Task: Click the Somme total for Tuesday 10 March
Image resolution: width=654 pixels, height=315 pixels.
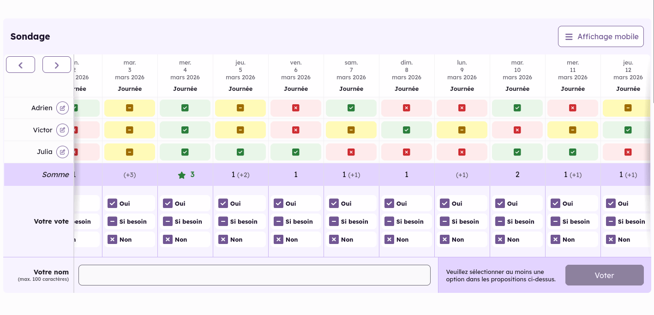Action: point(517,175)
